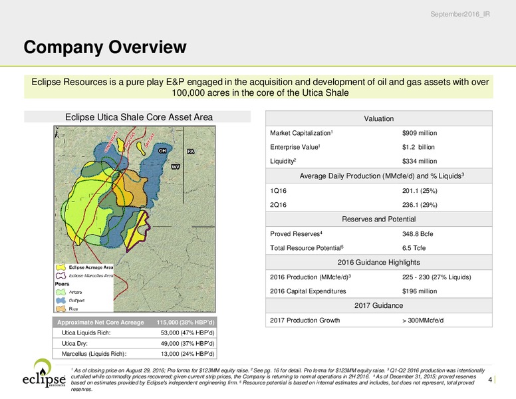Select the 2016 Production (MMcfe/d) row label
This screenshot has width=516, height=399.
[x=311, y=277]
